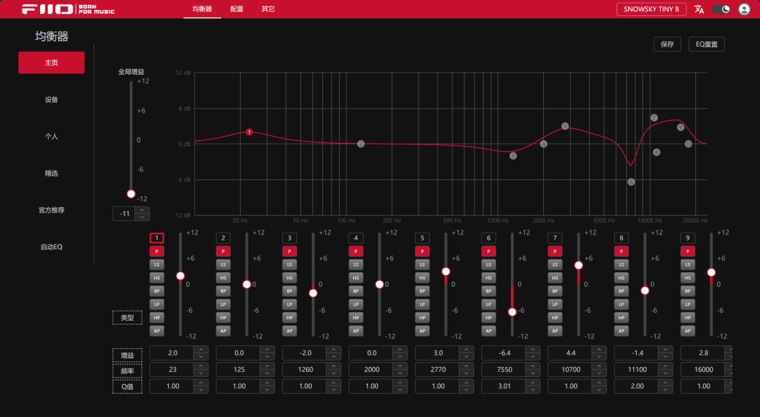Image resolution: width=760 pixels, height=417 pixels.
Task: Select the P filter for band 6
Action: pyautogui.click(x=488, y=251)
